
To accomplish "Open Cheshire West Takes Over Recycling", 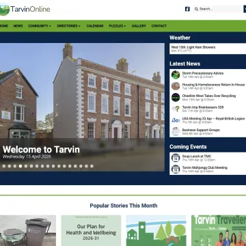I will pyautogui.click(x=209, y=96).
